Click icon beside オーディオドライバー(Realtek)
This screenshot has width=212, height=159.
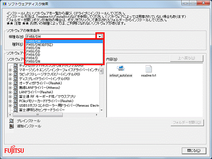pos(16,83)
